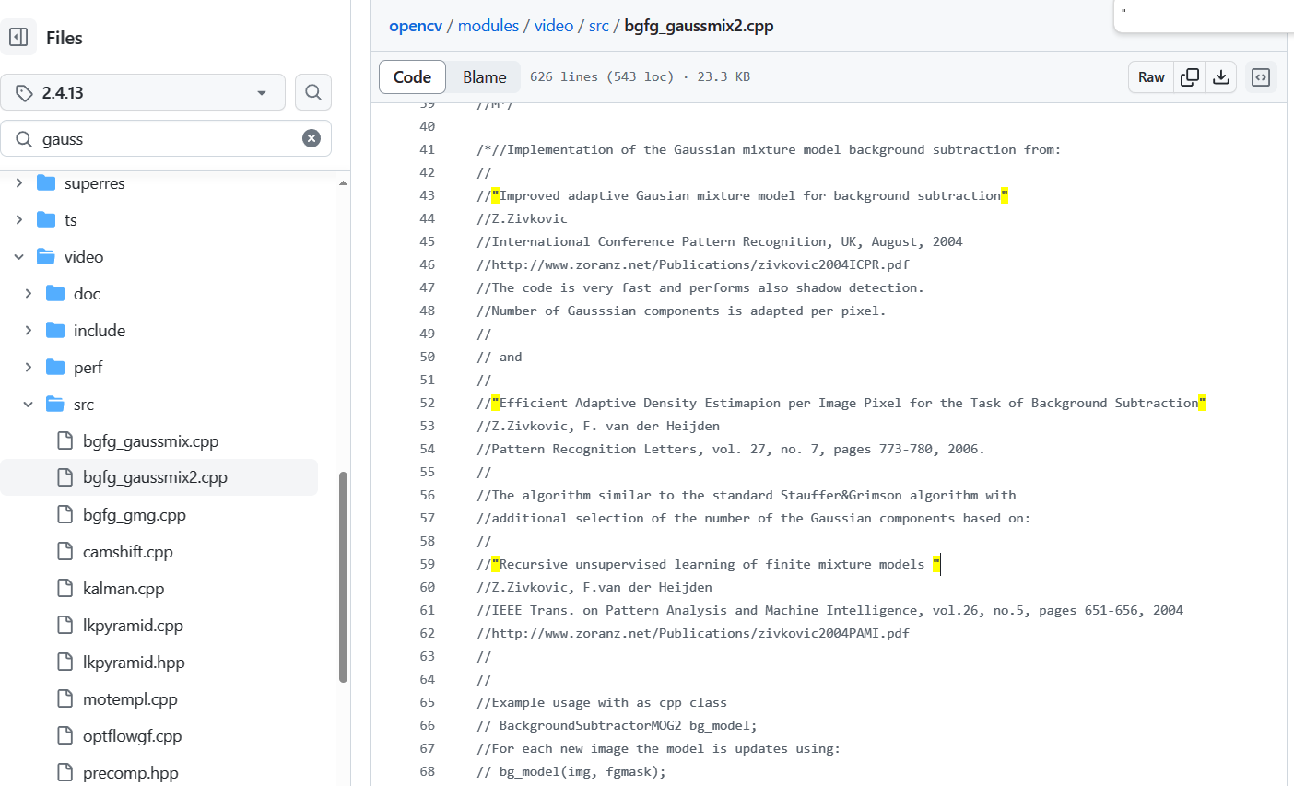Click inside the gauss search field

(166, 138)
